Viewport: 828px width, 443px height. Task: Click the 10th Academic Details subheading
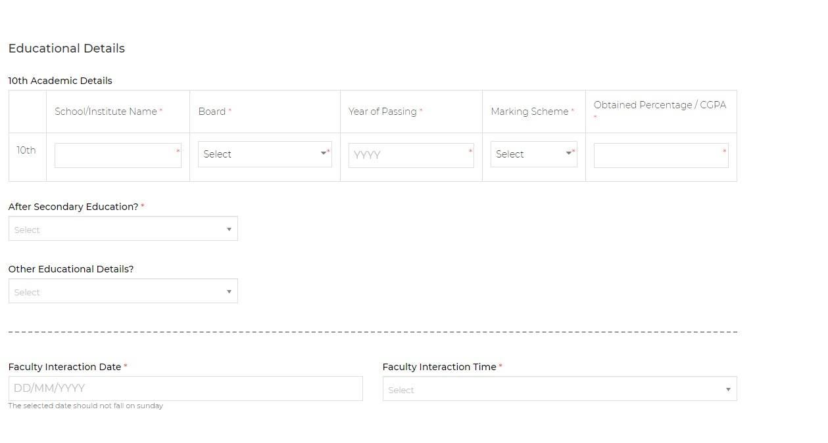60,81
